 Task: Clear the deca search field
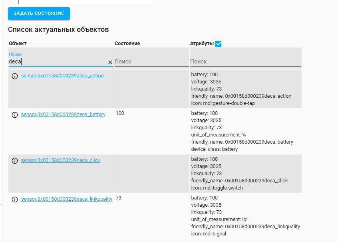pos(110,62)
